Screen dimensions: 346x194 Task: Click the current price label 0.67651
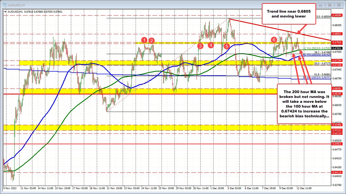tap(337, 48)
